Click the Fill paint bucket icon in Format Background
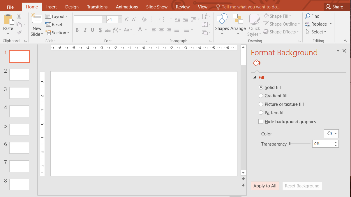Viewport: 351px width, 197px height. 256,62
